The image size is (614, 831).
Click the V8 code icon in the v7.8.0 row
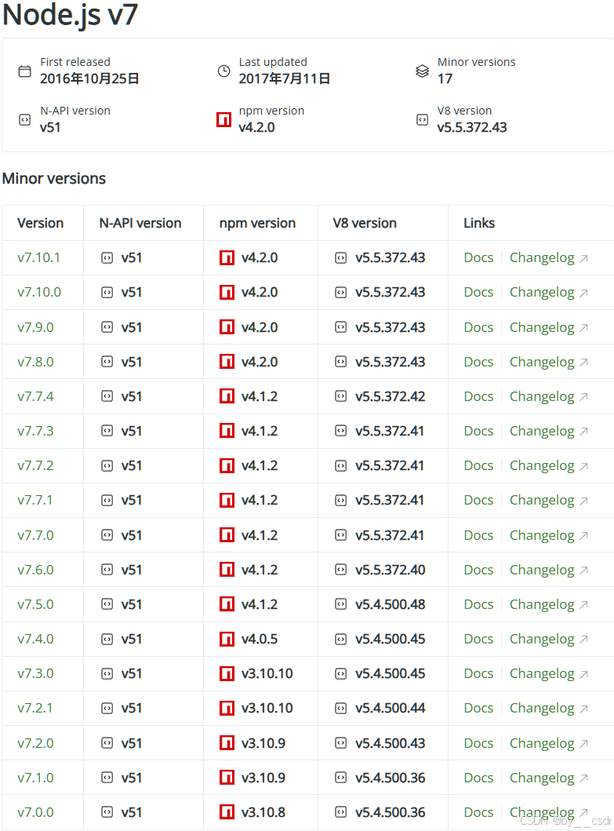[340, 362]
